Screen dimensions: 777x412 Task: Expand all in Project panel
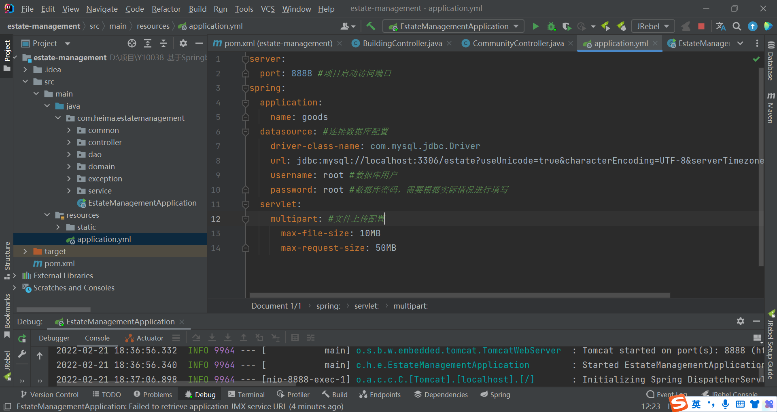coord(148,43)
